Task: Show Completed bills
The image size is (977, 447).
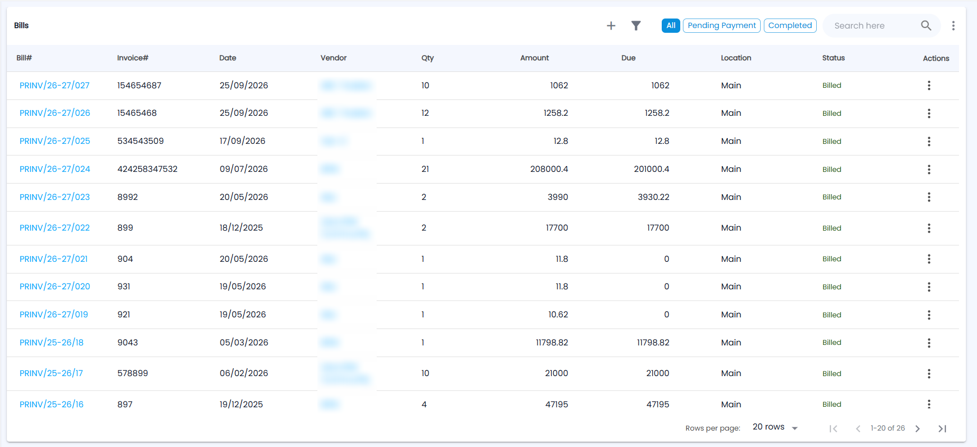Action: (x=790, y=25)
